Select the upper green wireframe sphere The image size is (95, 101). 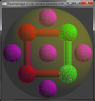click(x=68, y=32)
